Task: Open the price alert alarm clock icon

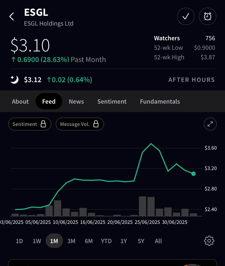Action: click(207, 17)
